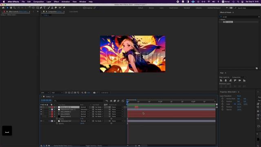Hide the Adjustment Layer 1 layer
The height and width of the screenshot is (147, 261).
pos(41,109)
